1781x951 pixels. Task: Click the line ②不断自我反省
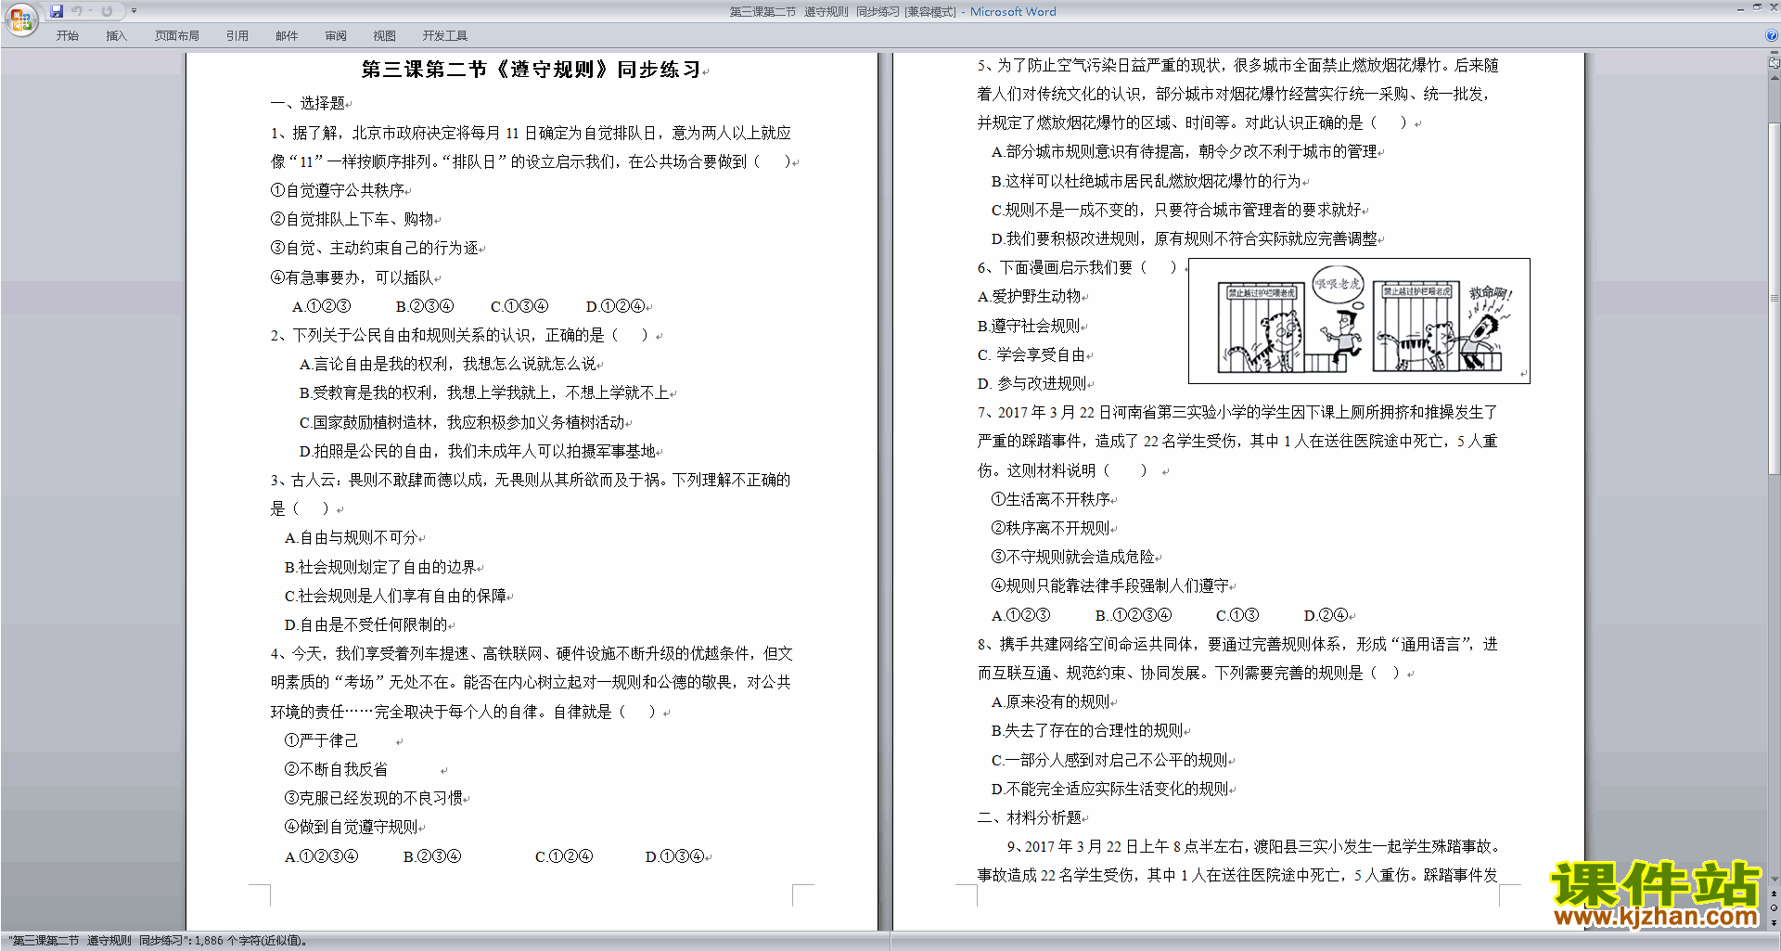336,769
